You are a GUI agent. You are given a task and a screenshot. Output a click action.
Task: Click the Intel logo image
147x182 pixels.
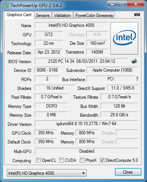124,38
